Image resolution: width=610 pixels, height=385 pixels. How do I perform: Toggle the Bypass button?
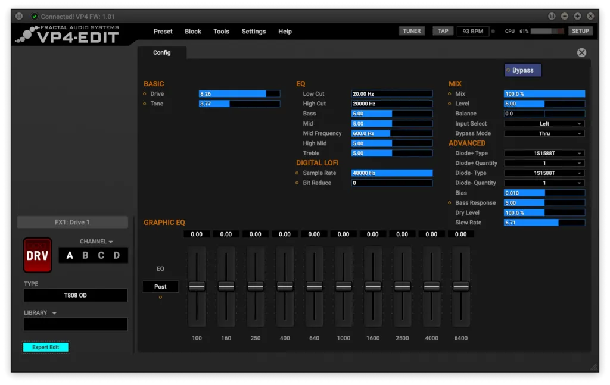coord(522,70)
